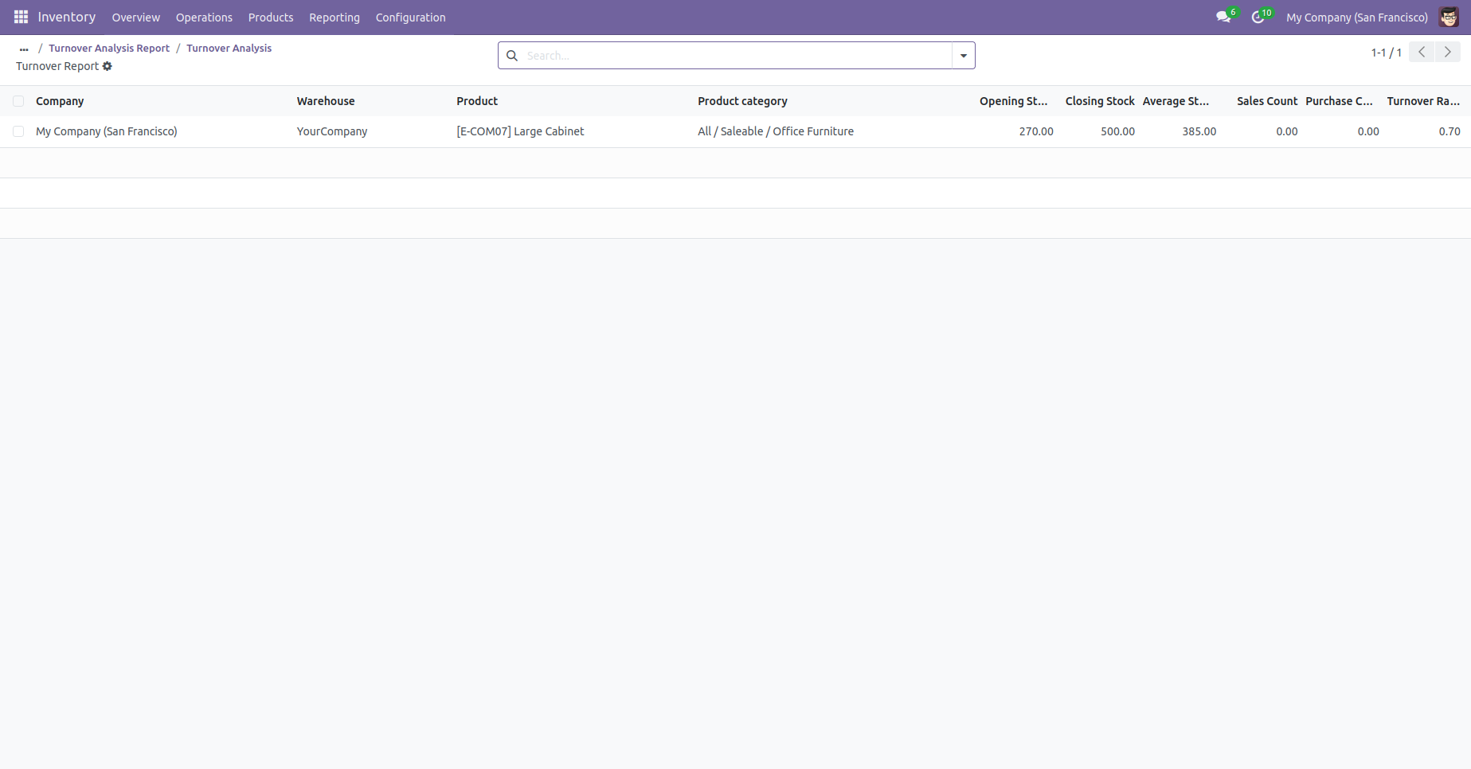Go back to Turnover Analysis Report breadcrumb
This screenshot has width=1471, height=769.
(x=109, y=49)
